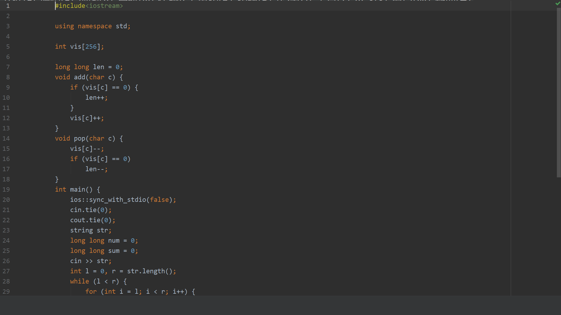Click line number 8 in gutter

click(8, 77)
